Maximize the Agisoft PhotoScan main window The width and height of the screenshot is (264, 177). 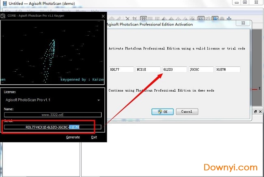coord(245,2)
